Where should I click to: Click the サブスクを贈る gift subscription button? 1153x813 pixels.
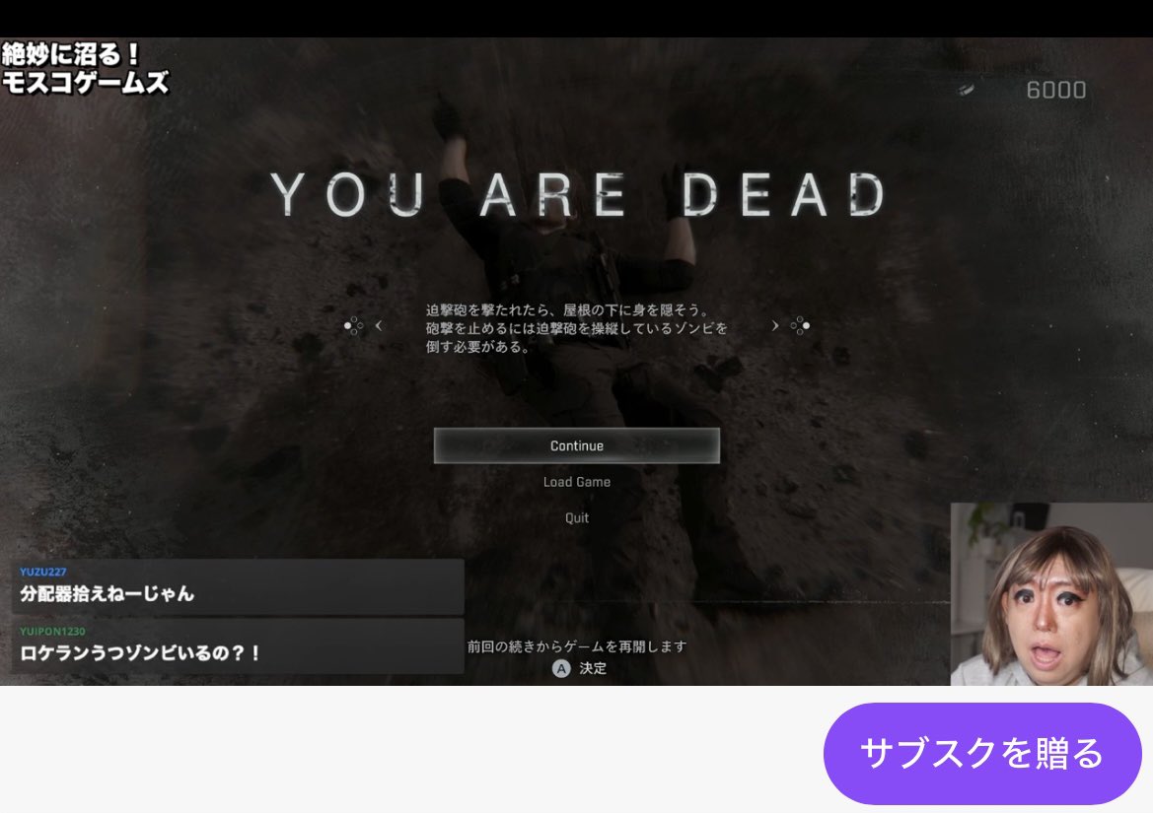pos(982,754)
